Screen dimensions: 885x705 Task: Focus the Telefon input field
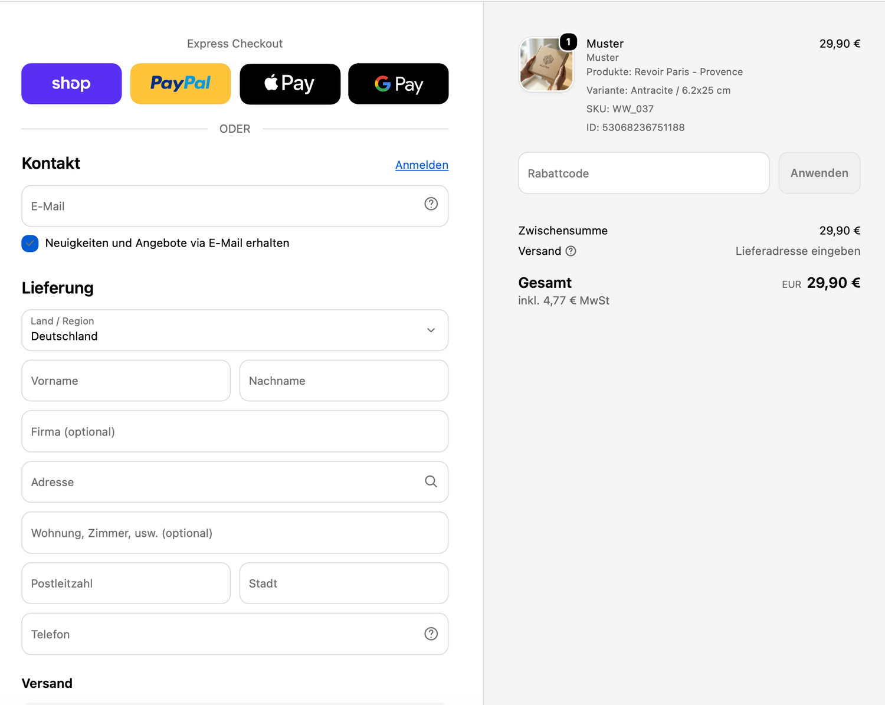click(235, 634)
